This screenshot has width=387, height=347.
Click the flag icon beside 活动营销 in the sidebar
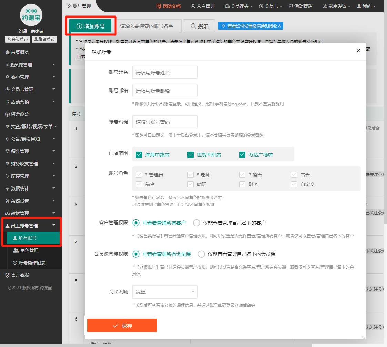tap(7, 102)
